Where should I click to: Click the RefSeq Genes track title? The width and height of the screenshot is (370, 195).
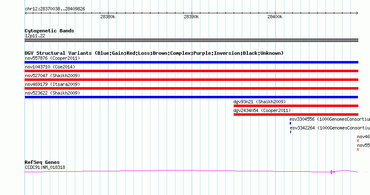(42, 162)
